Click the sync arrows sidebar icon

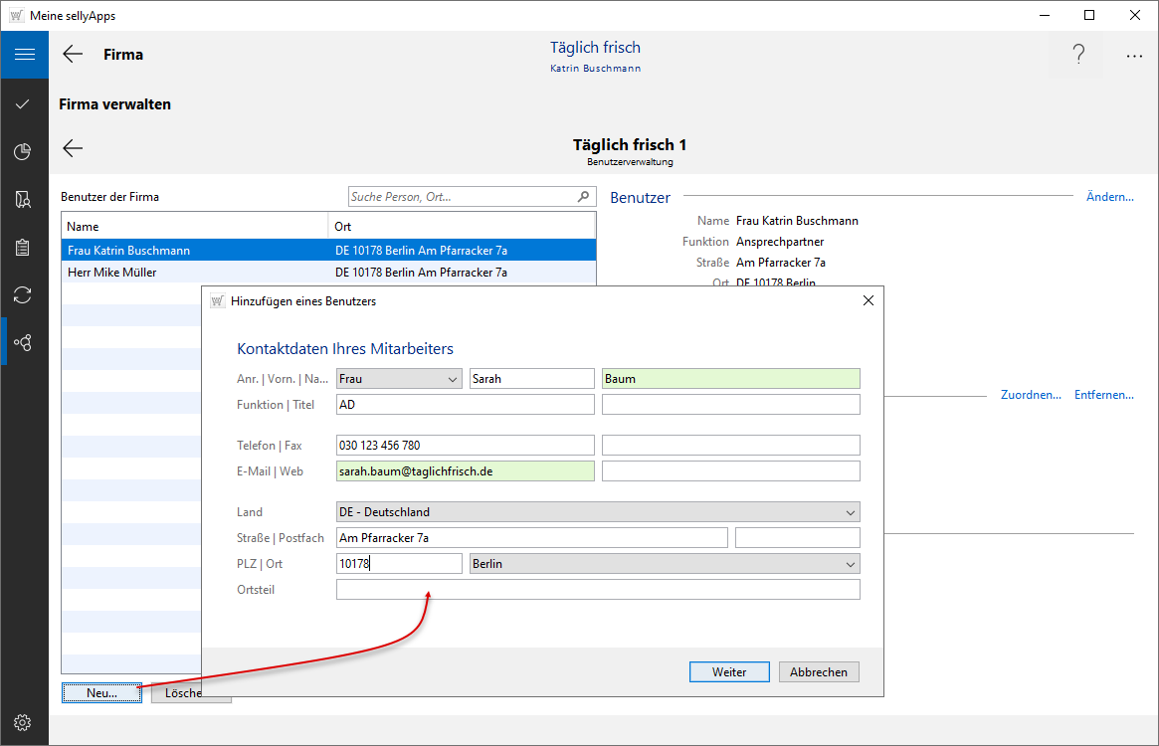[x=24, y=294]
